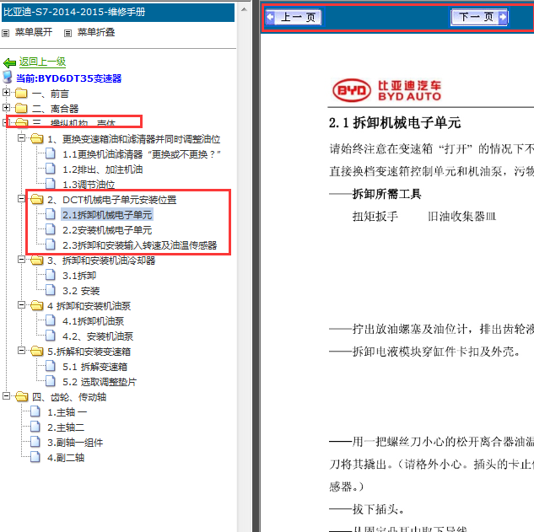This screenshot has width=534, height=532.
Task: Collapse the 1、更换变速箱油和滤清器 node
Action: (x=21, y=138)
